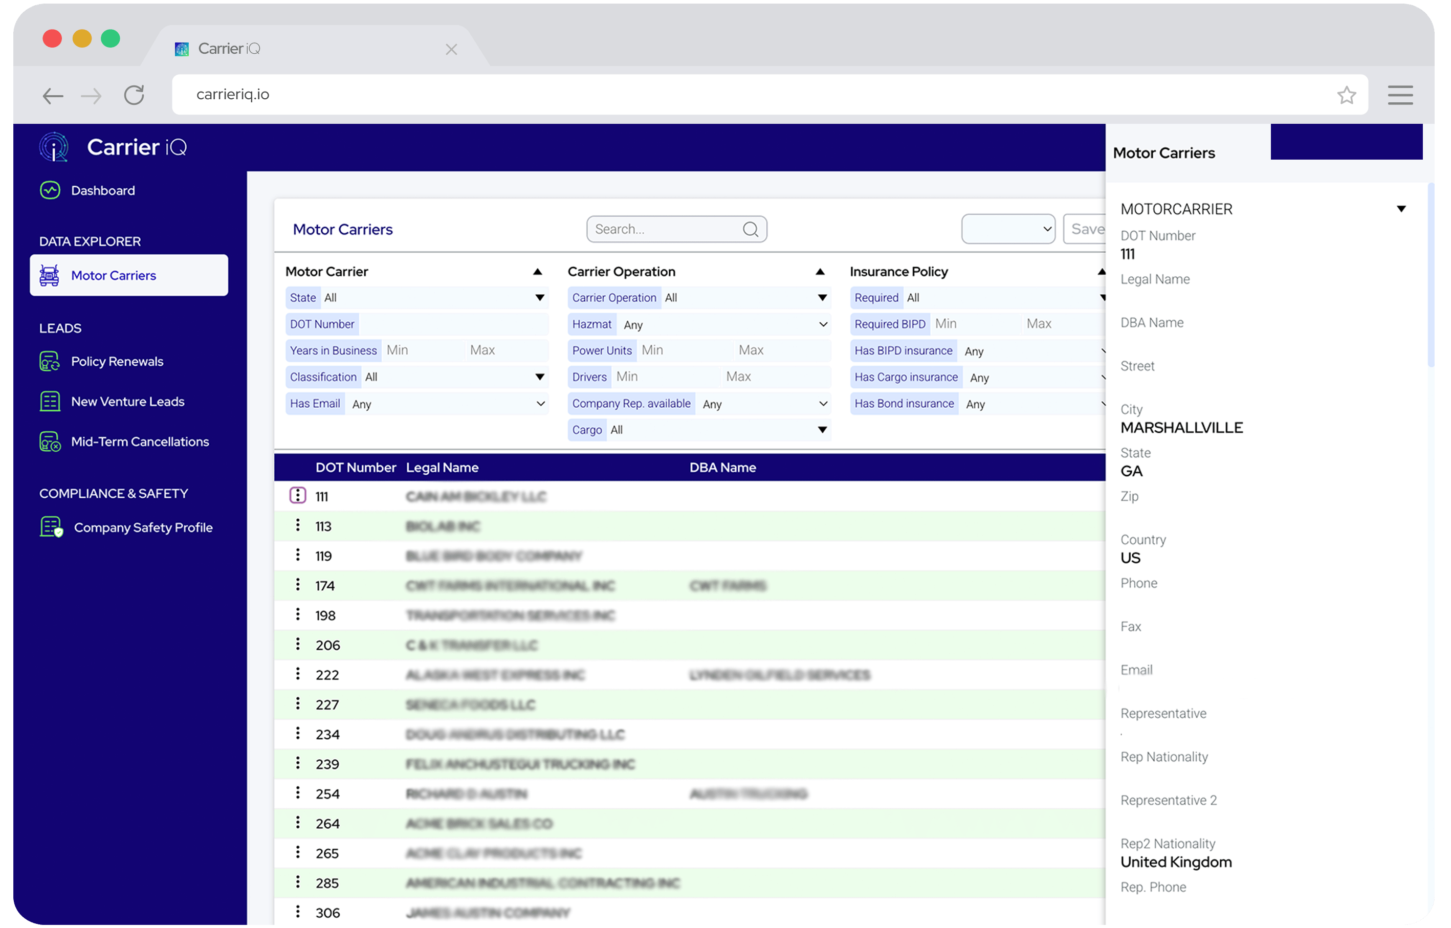This screenshot has width=1451, height=928.
Task: Click the magnifier icon in Search box
Action: [x=750, y=230]
